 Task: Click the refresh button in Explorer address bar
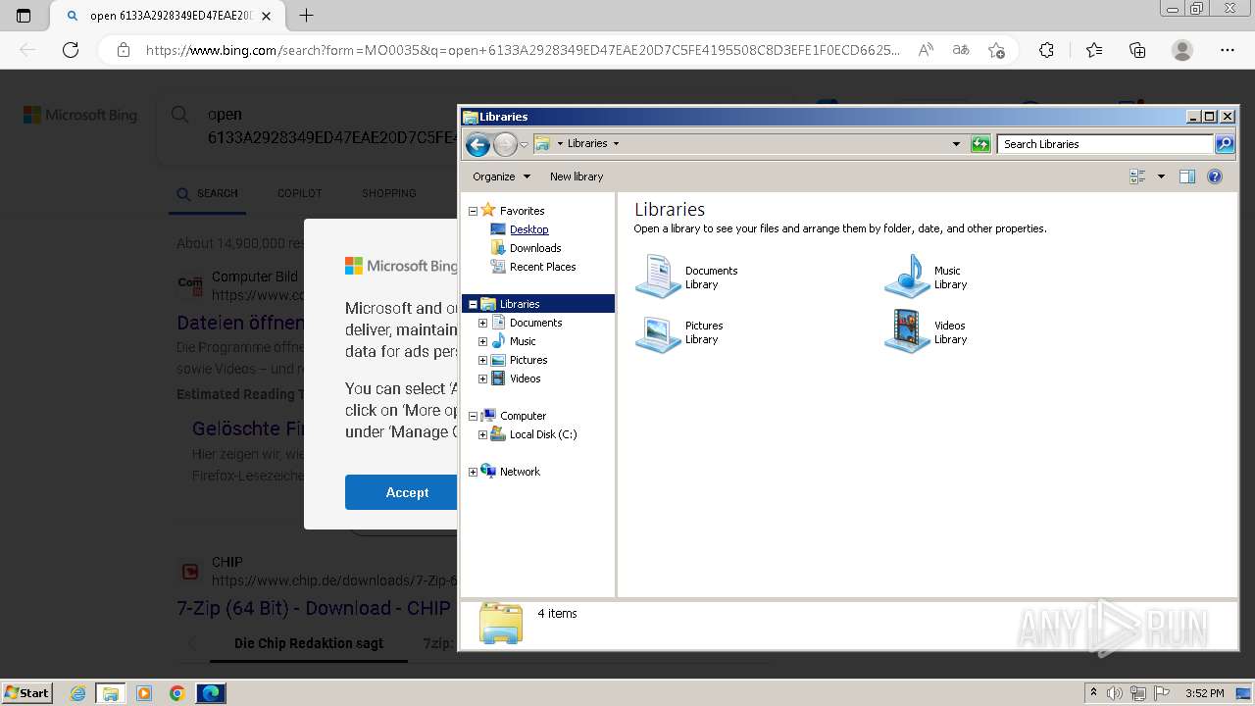(980, 144)
